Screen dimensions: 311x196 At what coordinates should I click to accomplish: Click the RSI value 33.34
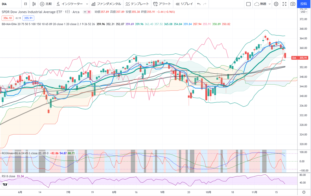(20, 176)
